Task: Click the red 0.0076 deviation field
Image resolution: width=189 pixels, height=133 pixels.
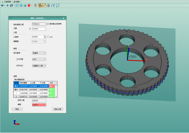Action: click(x=39, y=105)
